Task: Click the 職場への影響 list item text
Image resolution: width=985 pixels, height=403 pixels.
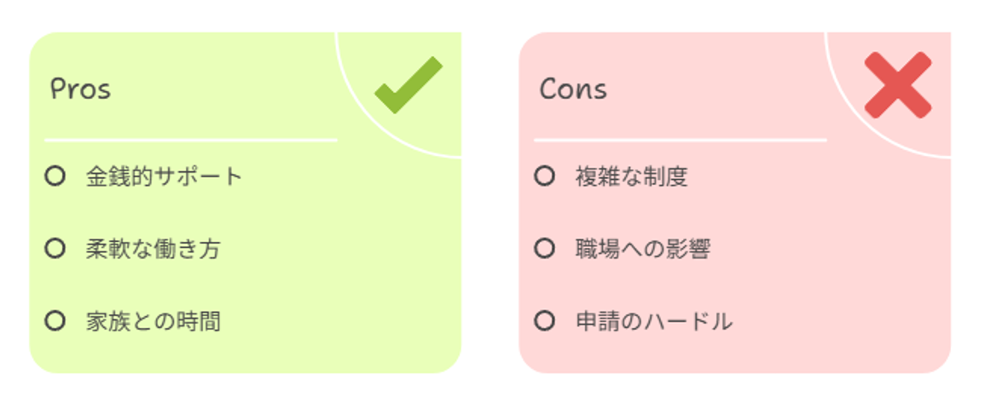Action: pyautogui.click(x=643, y=249)
